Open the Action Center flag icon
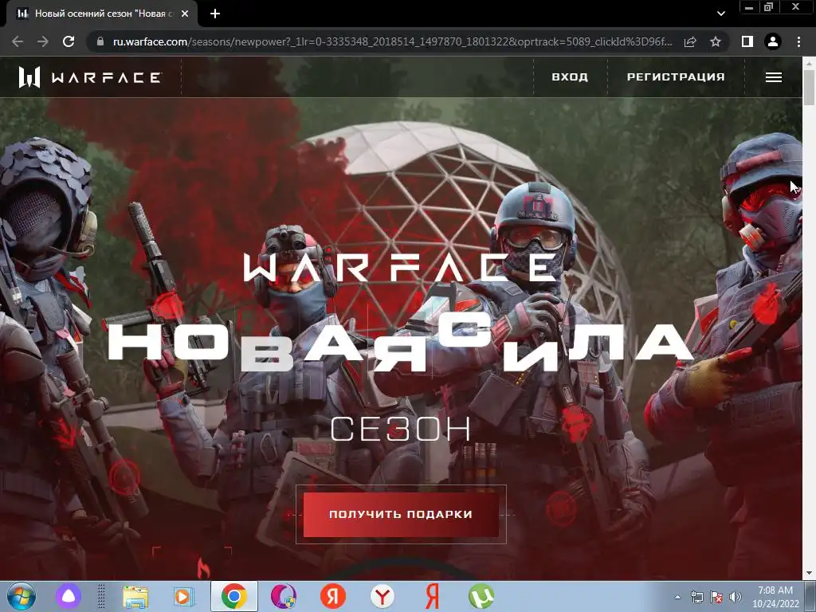Screen dimensions: 816x612 tap(716, 597)
